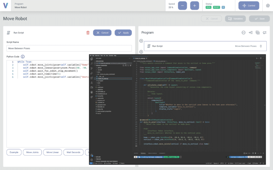
Task: Open the Control panel button
Action: click(249, 5)
